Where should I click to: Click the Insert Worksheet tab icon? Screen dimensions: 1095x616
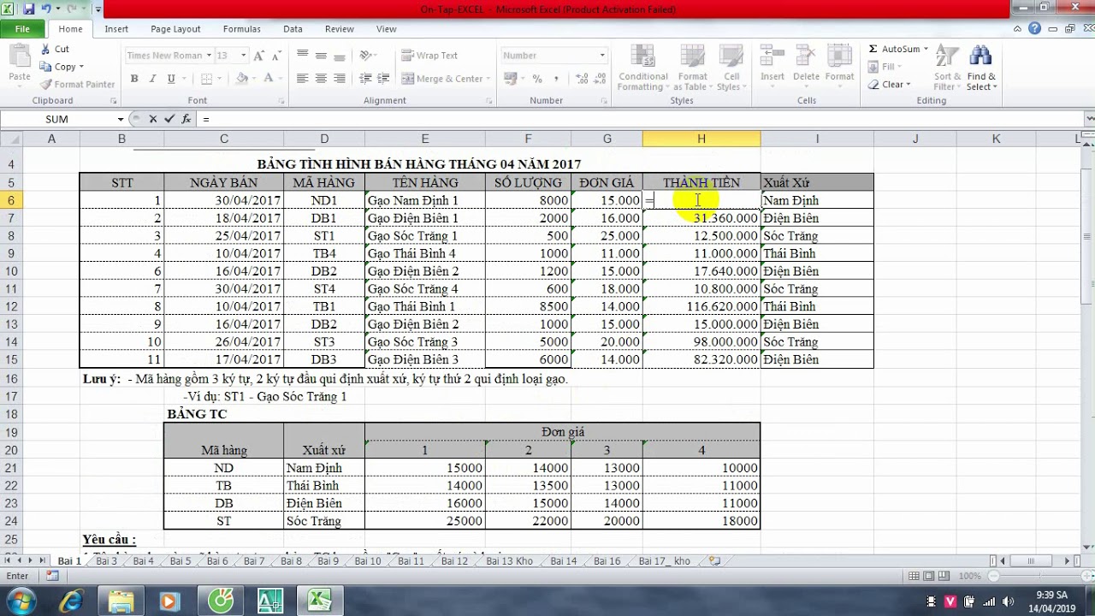point(714,561)
